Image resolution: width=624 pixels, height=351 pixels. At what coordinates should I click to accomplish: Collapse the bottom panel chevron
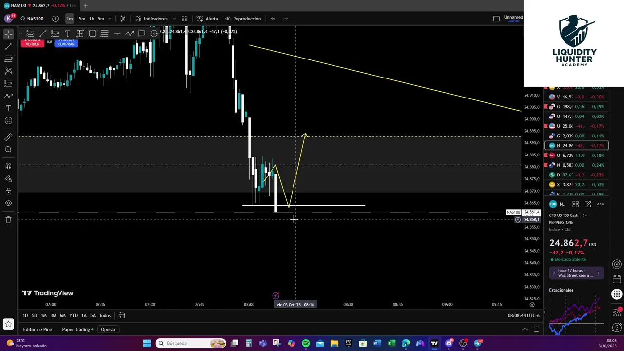525,329
